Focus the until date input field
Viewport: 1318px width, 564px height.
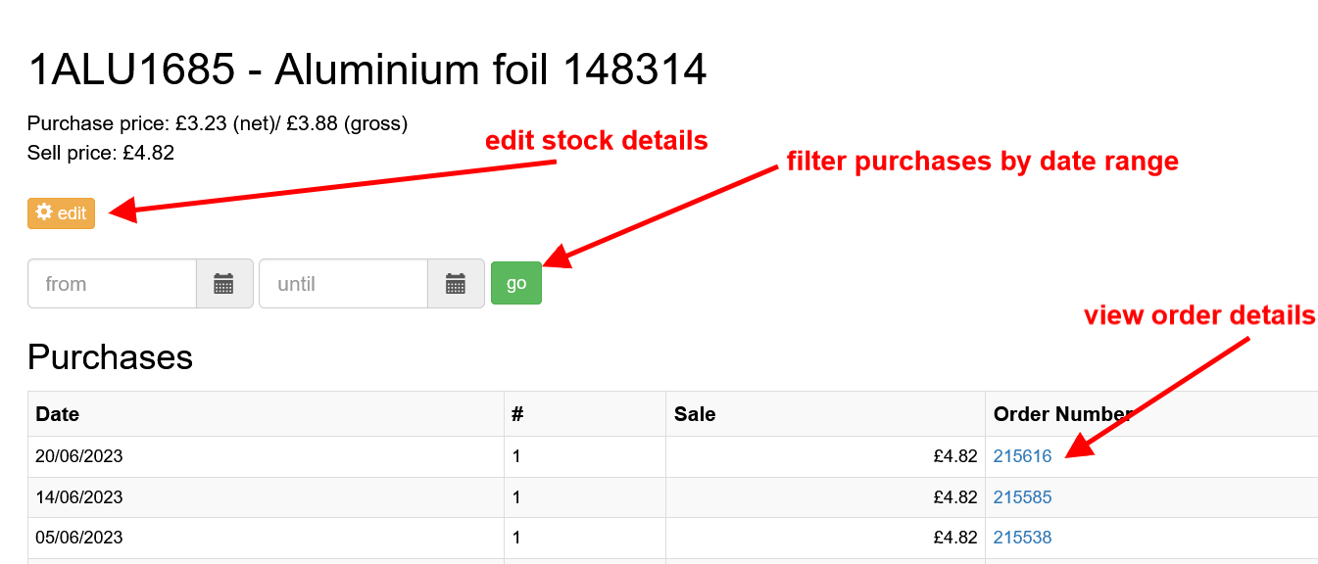coord(344,284)
